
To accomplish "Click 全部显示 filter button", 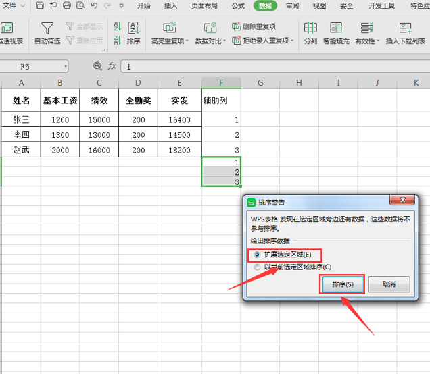I will (x=85, y=26).
